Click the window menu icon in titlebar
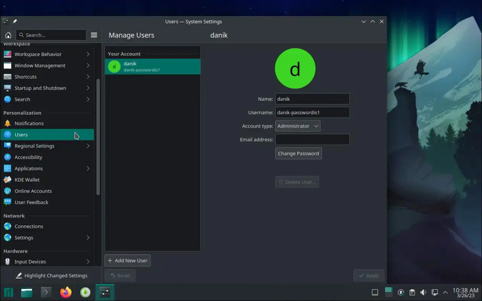Viewport: 482px width, 301px height. coord(6,21)
